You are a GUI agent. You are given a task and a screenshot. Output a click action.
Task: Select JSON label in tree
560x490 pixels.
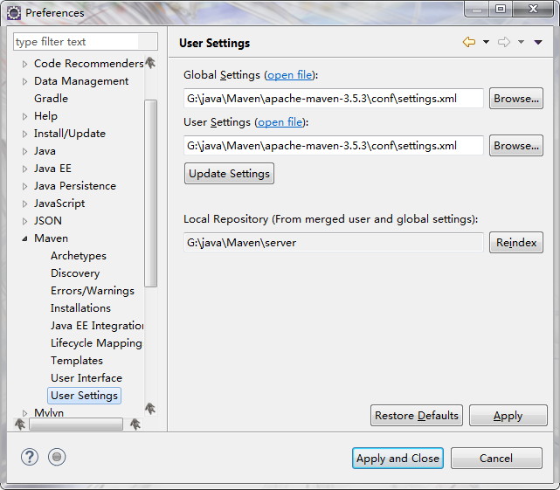point(48,221)
